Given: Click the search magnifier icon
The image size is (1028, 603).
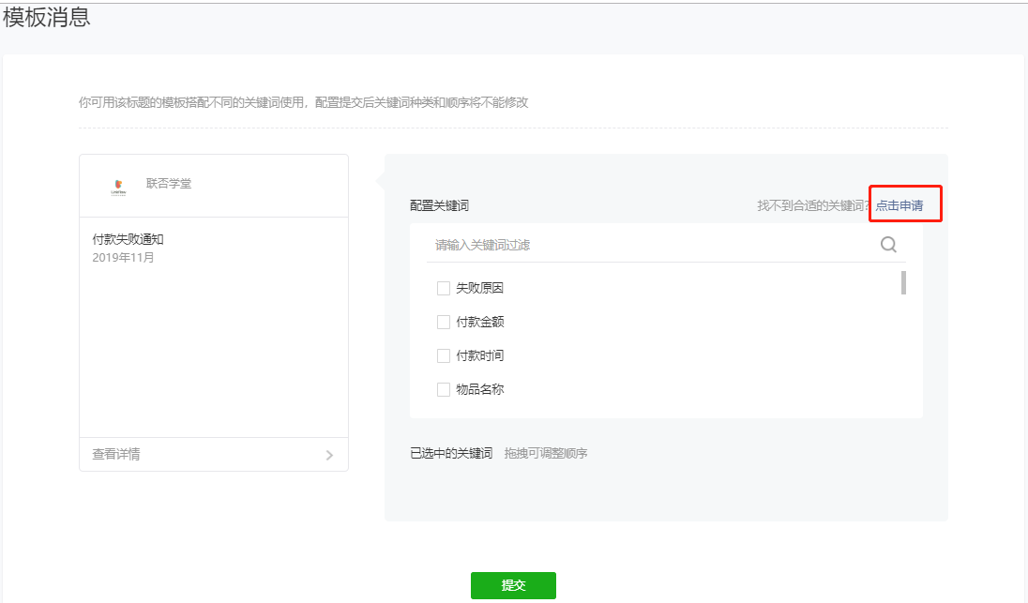Looking at the screenshot, I should pyautogui.click(x=888, y=245).
